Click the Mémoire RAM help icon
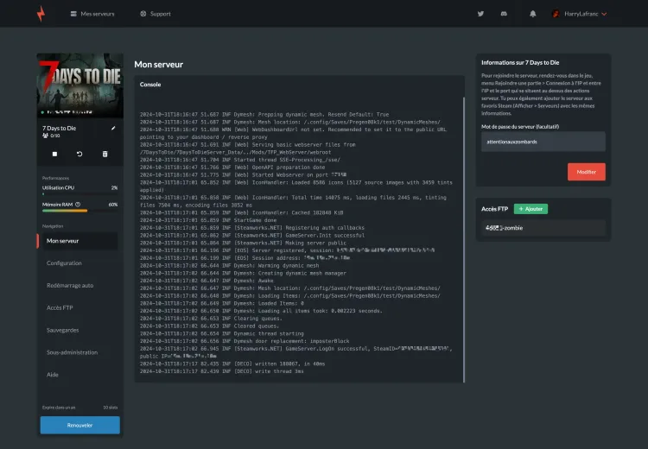This screenshot has width=648, height=449. (78, 205)
